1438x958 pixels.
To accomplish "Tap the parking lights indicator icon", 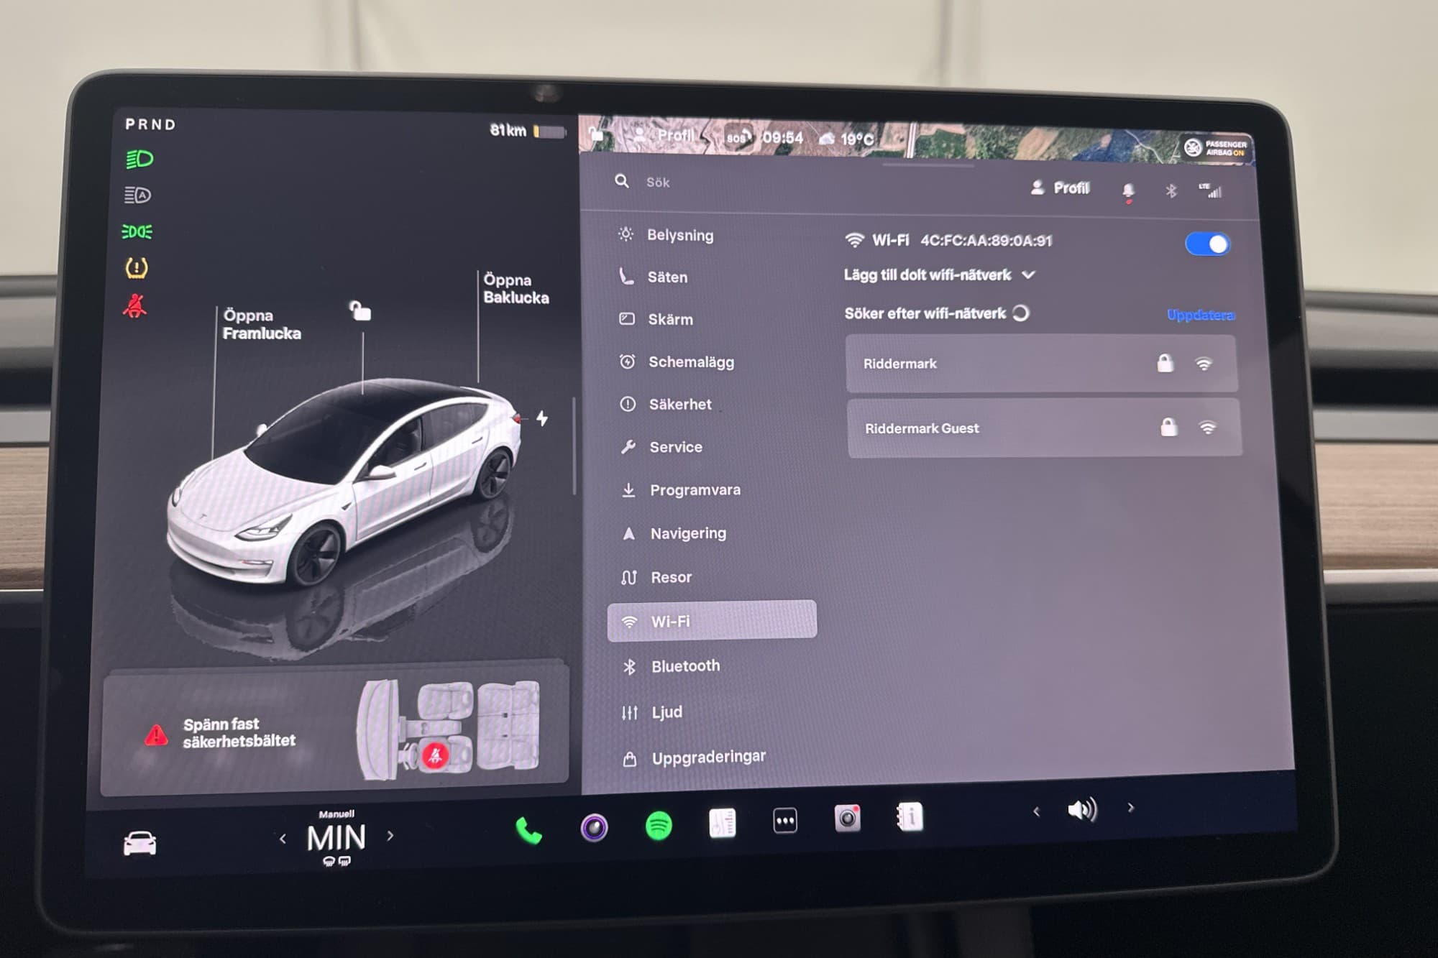I will point(137,231).
